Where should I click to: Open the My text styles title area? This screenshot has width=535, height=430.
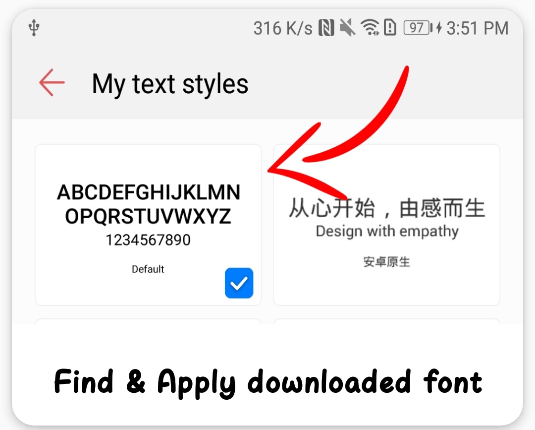click(170, 83)
